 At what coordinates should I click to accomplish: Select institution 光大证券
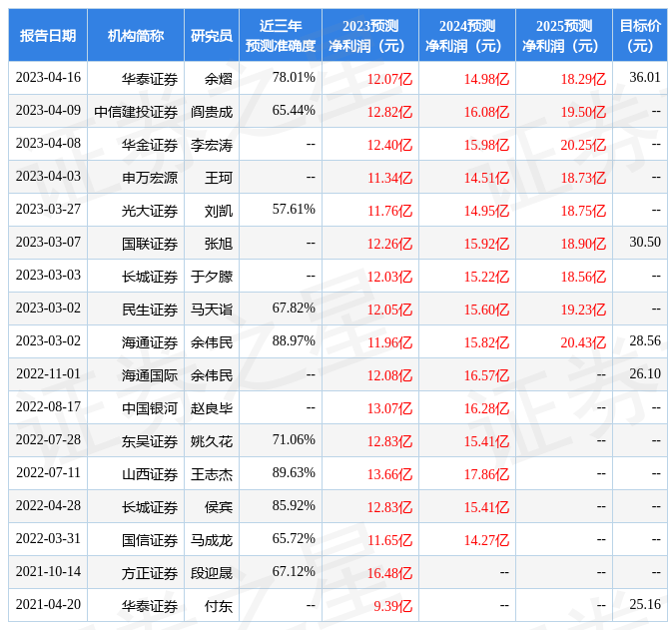pyautogui.click(x=150, y=211)
